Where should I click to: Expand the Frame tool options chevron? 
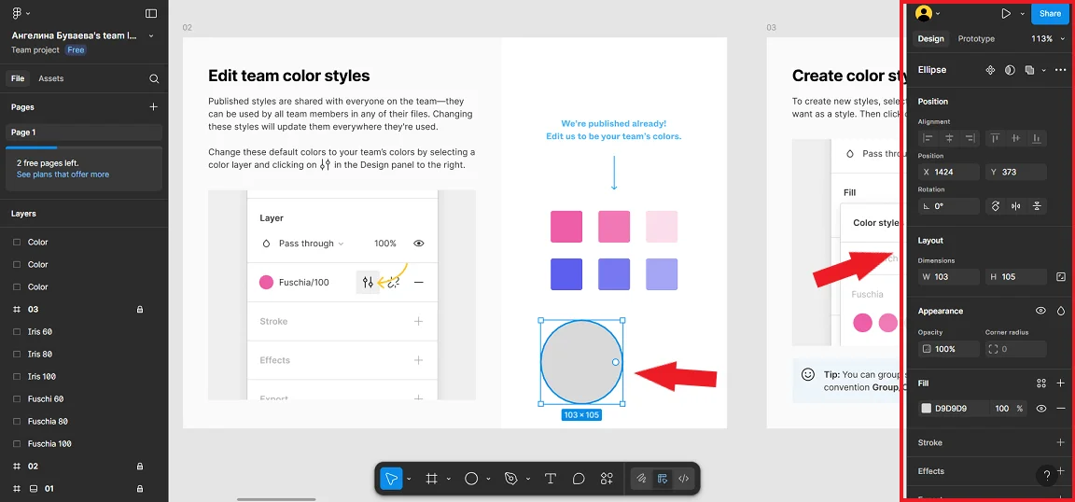pos(449,479)
